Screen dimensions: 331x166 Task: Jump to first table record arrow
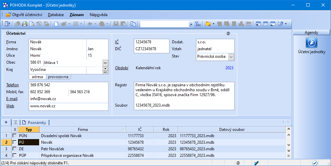289,129
